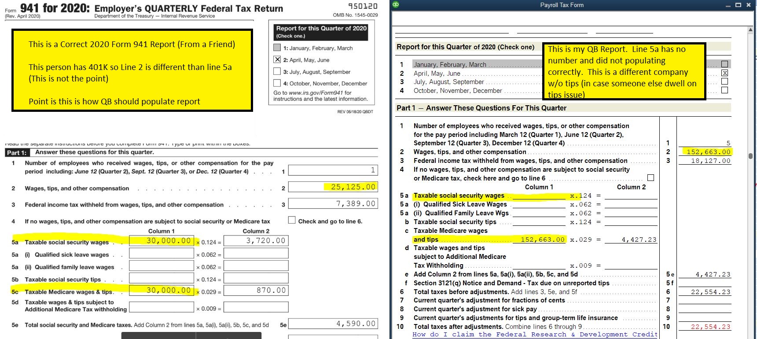The width and height of the screenshot is (757, 339).
Task: Click the scroll-up arrow of the Payroll Tax Form
Action: [750, 29]
